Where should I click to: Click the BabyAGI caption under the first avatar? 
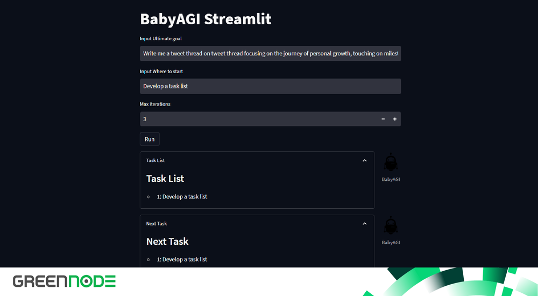[x=391, y=180]
